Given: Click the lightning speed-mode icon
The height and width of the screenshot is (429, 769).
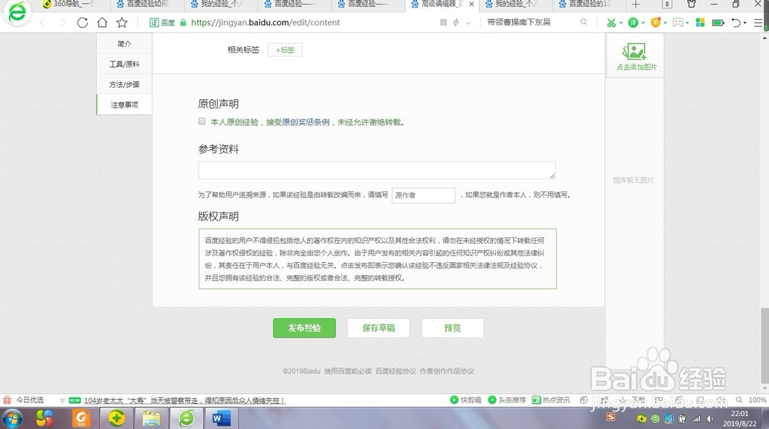Looking at the screenshot, I should pos(456,22).
